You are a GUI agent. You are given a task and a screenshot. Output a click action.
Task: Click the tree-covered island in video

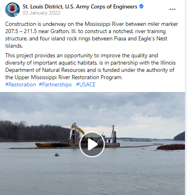(34, 131)
